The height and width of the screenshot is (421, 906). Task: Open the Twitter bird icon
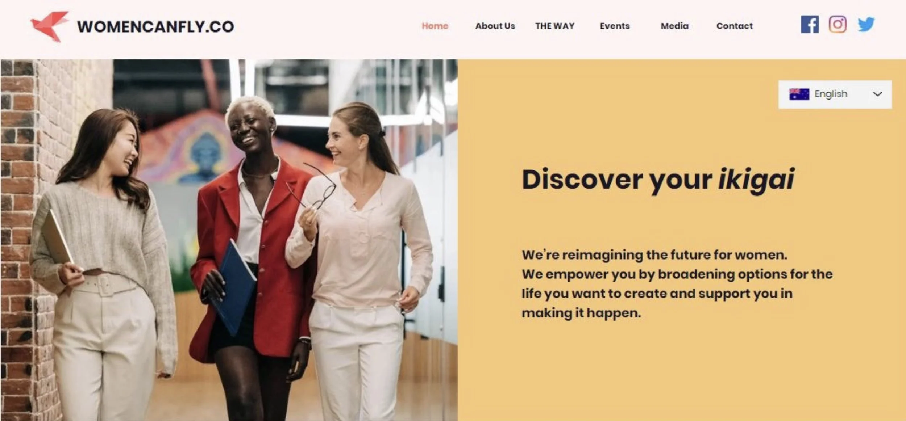(866, 25)
